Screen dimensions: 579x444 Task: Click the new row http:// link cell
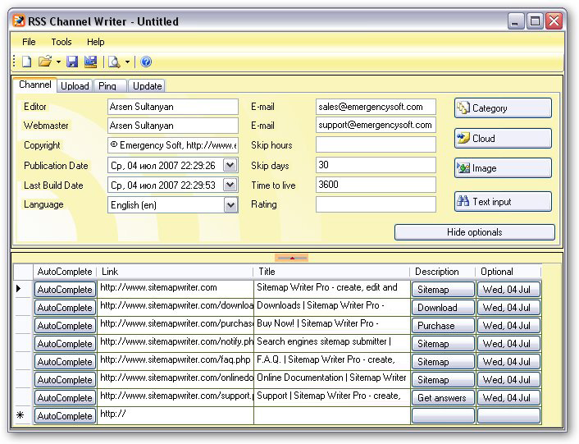176,415
